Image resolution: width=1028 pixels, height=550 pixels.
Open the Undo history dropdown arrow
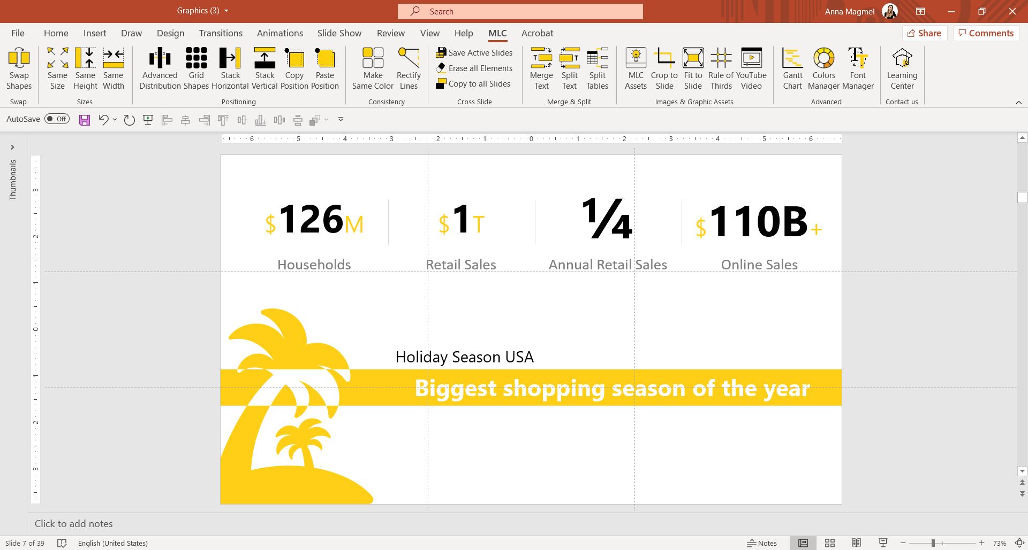click(115, 120)
